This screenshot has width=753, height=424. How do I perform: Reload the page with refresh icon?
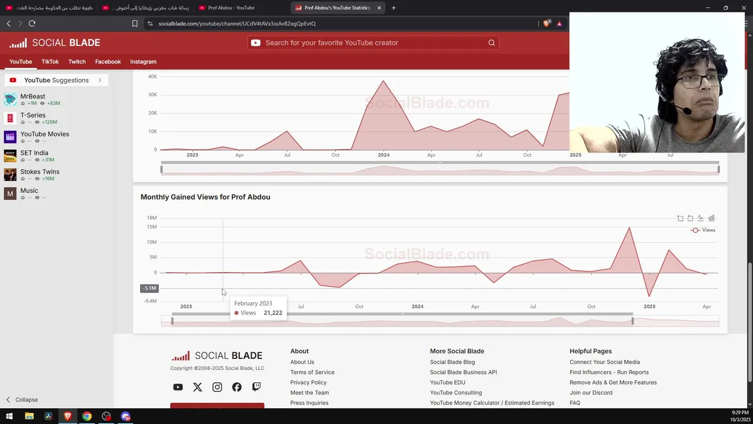pos(32,24)
